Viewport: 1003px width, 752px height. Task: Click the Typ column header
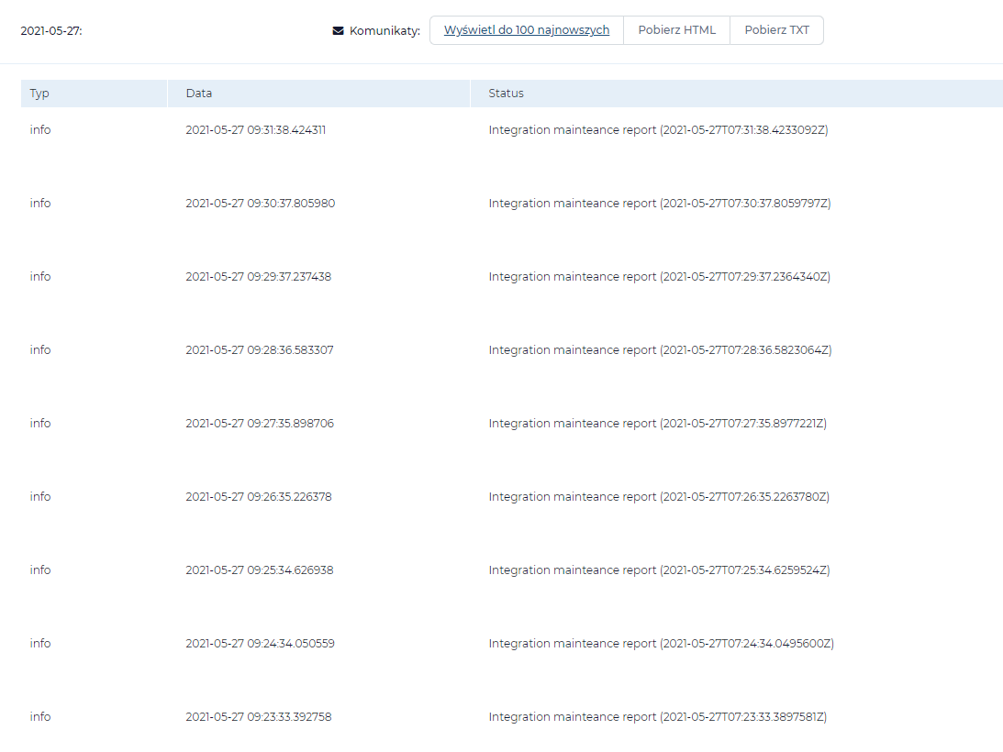click(x=94, y=94)
